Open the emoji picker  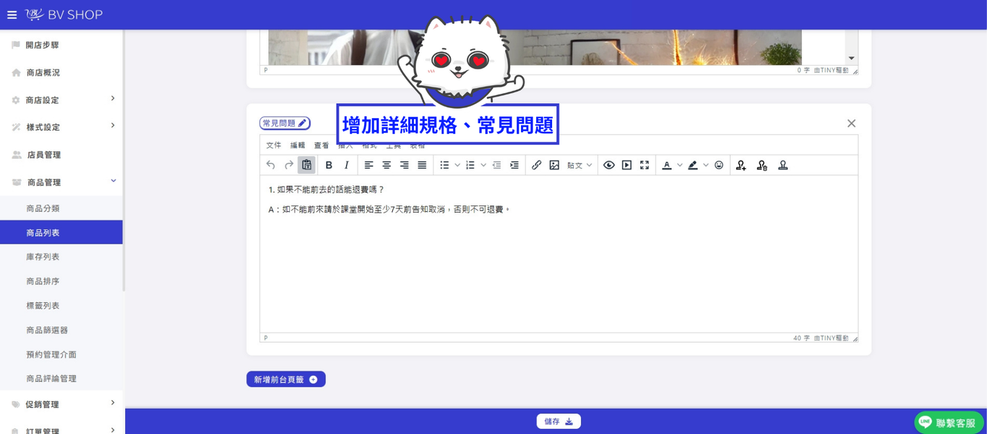719,165
